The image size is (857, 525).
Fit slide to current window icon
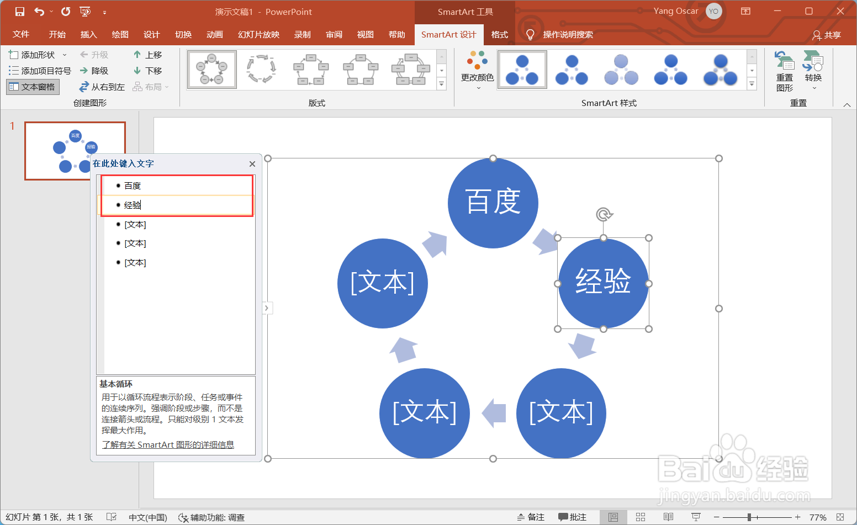[840, 517]
